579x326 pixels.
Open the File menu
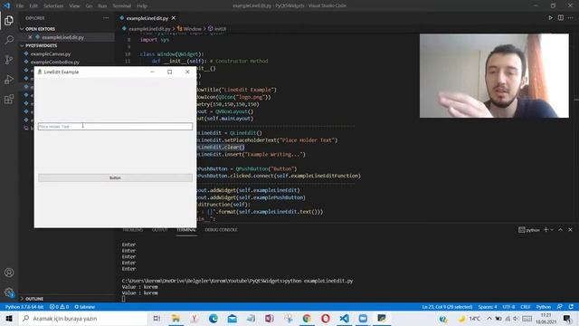pyautogui.click(x=20, y=6)
